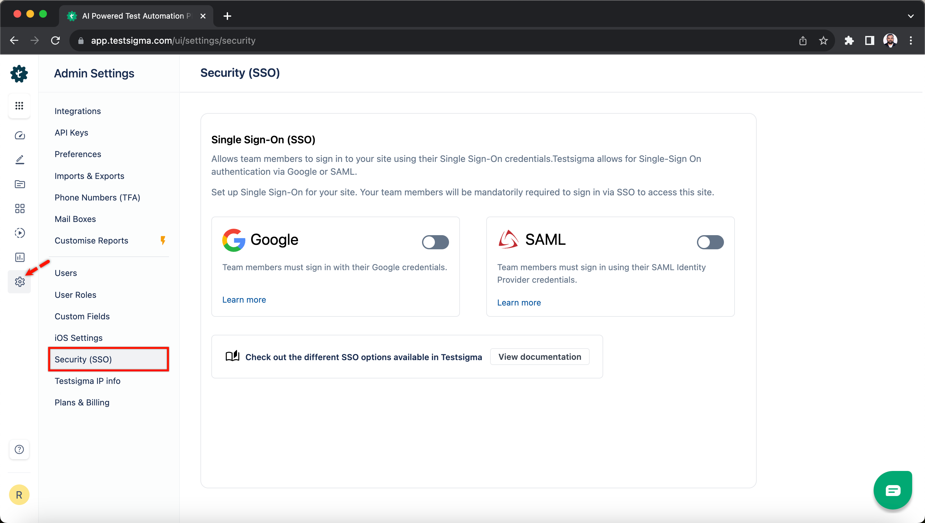Click View documentation button
The image size is (925, 523).
pos(540,357)
